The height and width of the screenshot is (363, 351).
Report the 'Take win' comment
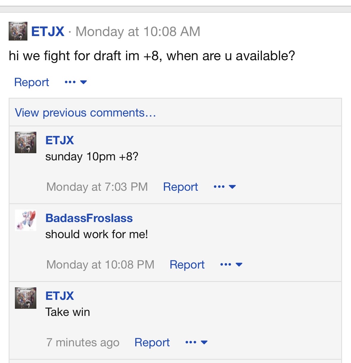click(x=152, y=342)
